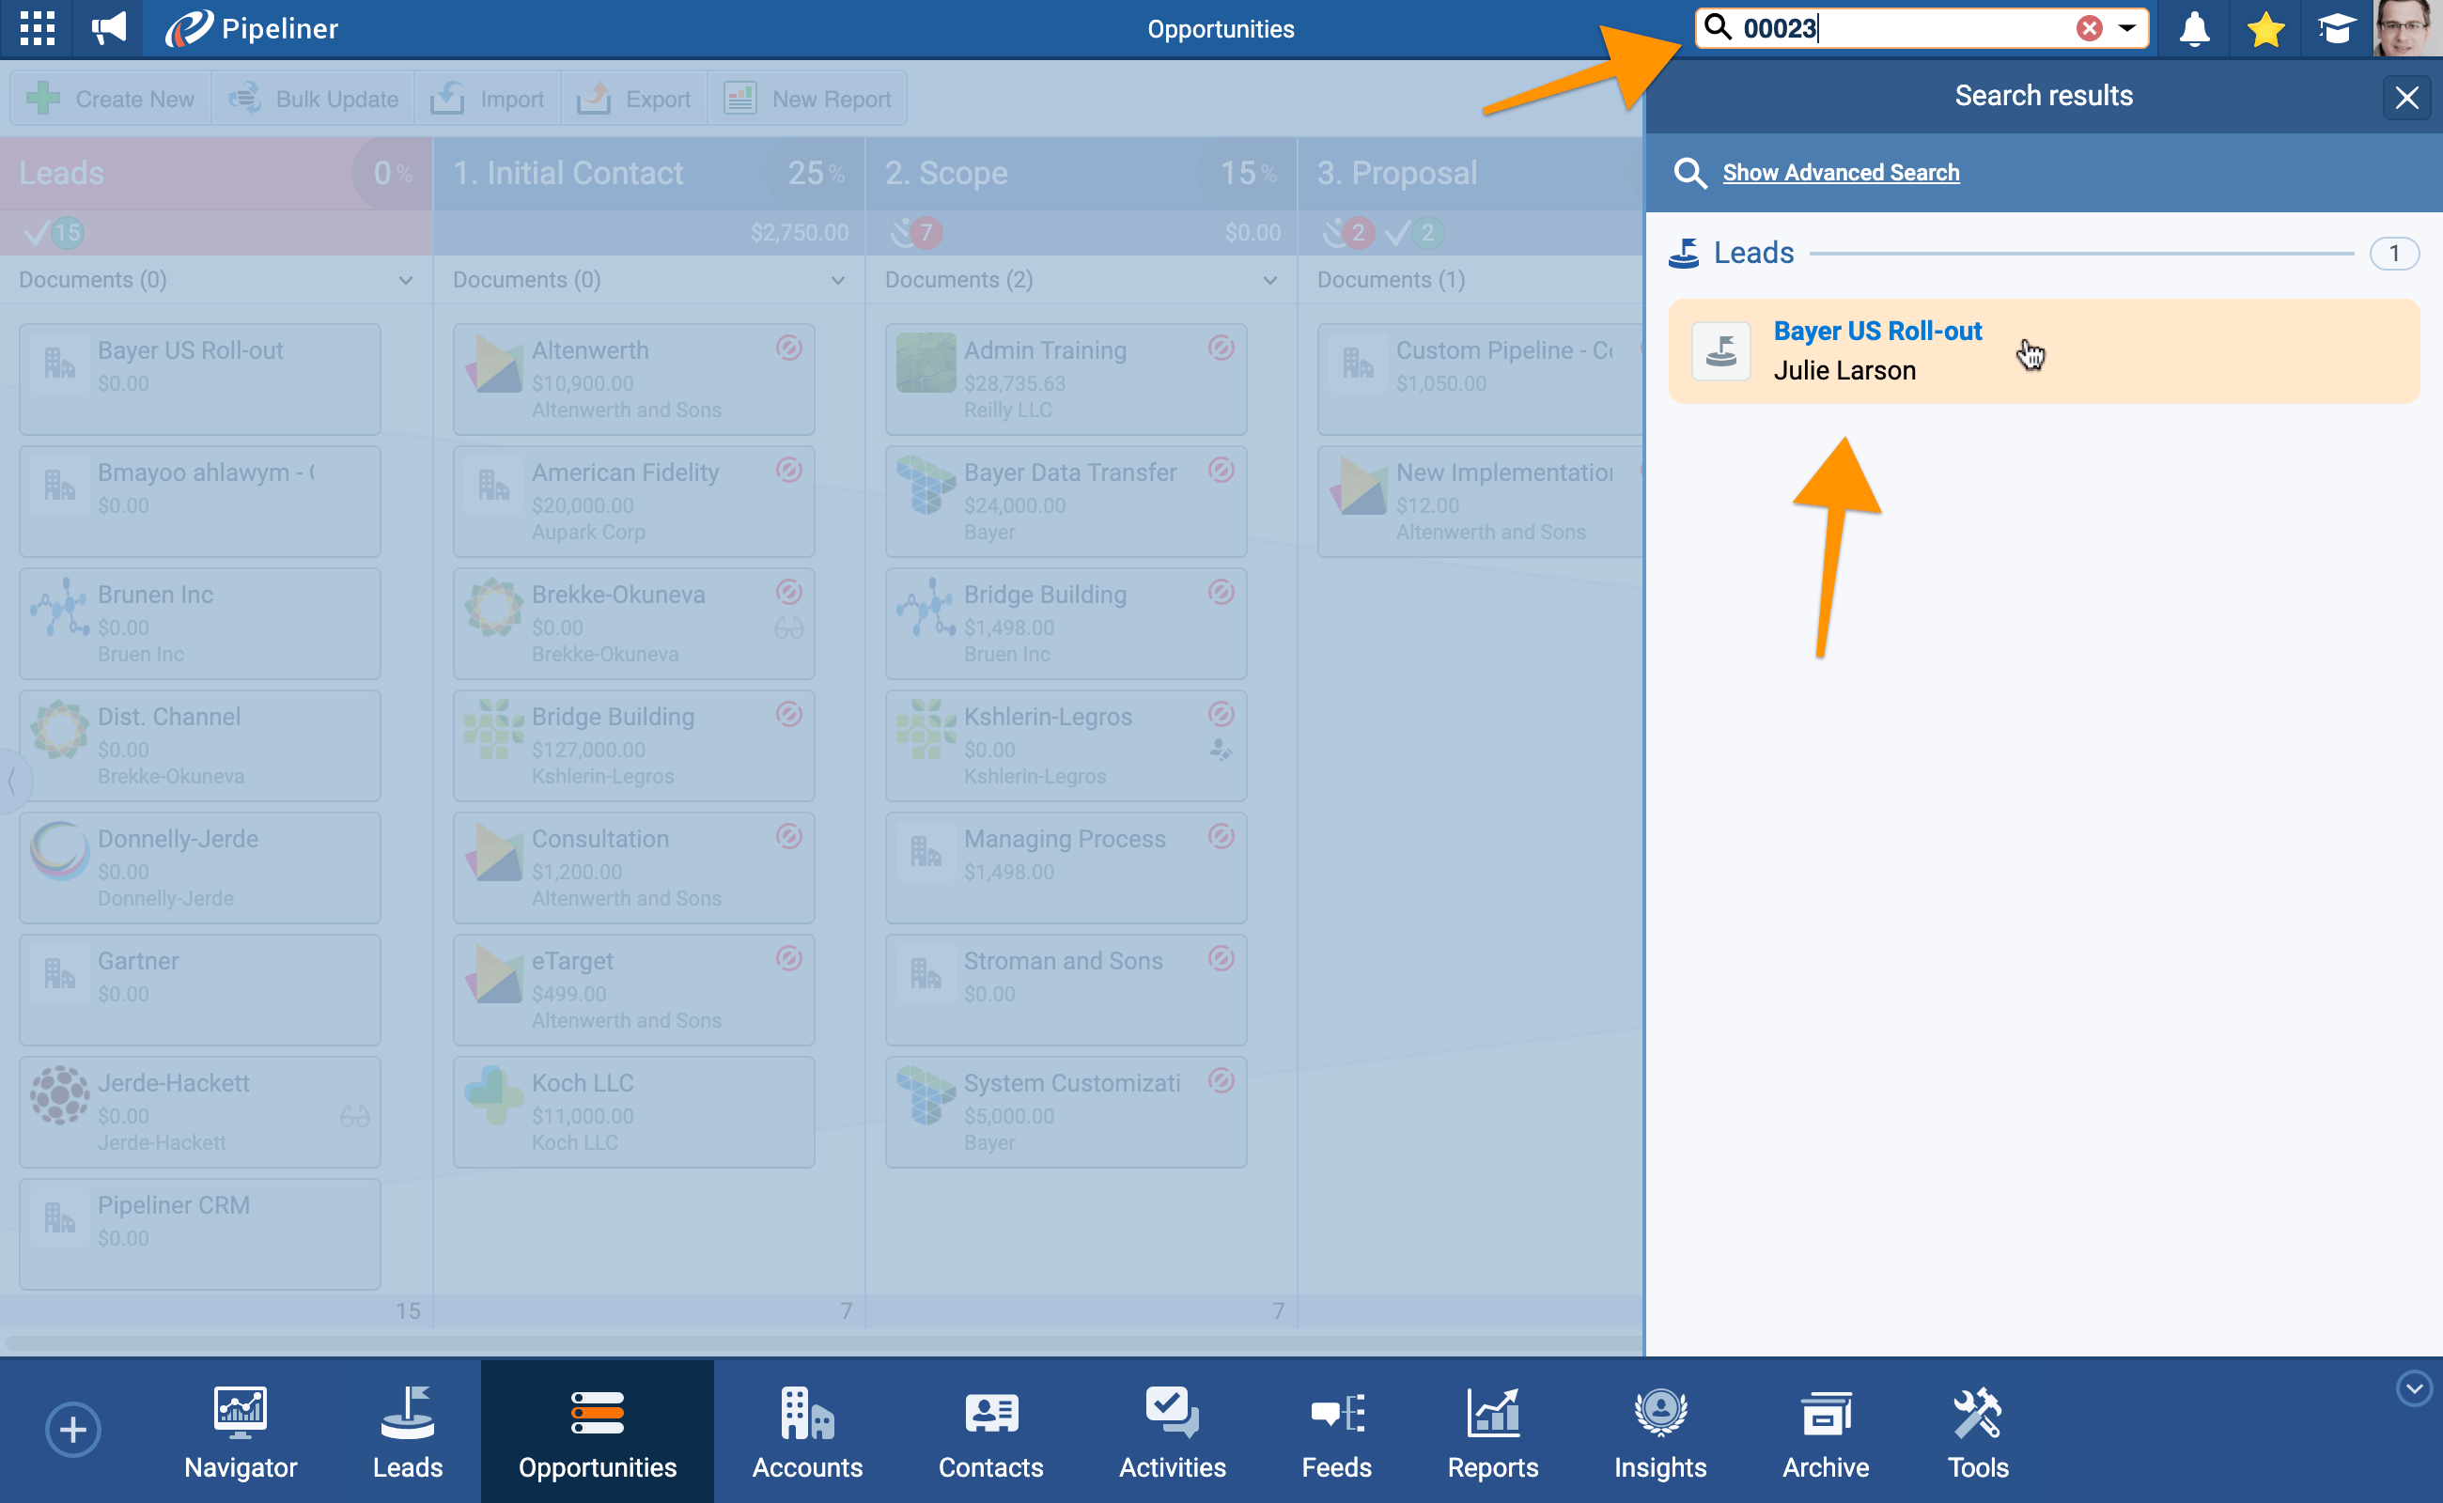The width and height of the screenshot is (2443, 1503).
Task: Expand the search field dropdown arrow
Action: [2125, 29]
